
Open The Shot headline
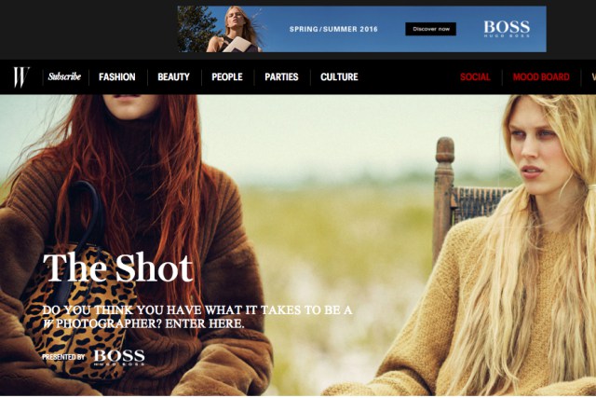click(x=117, y=268)
